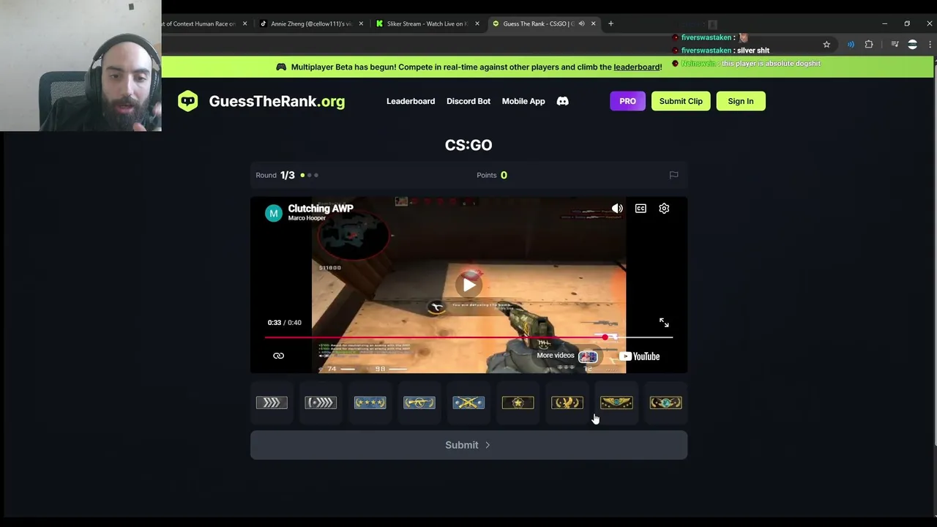
Task: Click the Marco Hooper channel name
Action: pos(307,218)
